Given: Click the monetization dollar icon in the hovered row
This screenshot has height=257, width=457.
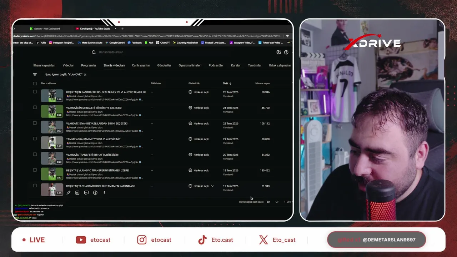Looking at the screenshot, I should pyautogui.click(x=95, y=193).
